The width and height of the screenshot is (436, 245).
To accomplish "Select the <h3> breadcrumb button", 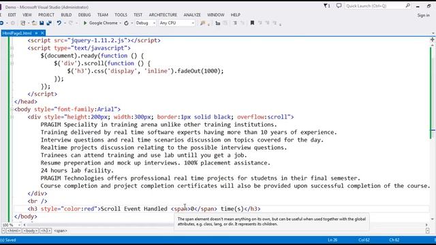I will [x=46, y=231].
